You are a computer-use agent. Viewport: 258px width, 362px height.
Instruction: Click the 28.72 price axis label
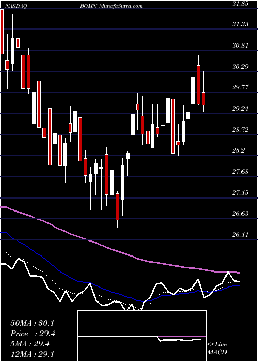(x=240, y=130)
